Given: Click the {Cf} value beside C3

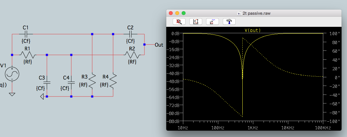Looking at the screenshot, I should point(40,88).
